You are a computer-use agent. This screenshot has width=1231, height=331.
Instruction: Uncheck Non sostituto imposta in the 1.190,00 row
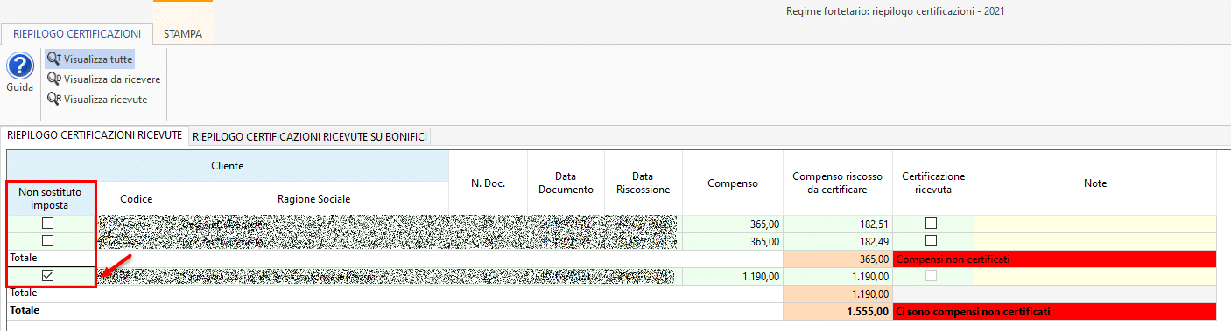pos(48,276)
